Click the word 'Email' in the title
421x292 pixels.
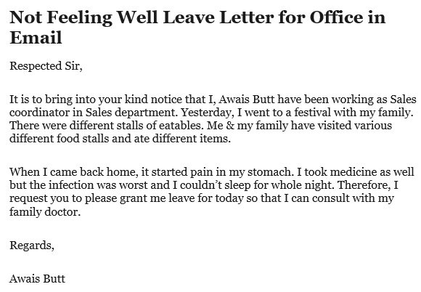pos(36,37)
